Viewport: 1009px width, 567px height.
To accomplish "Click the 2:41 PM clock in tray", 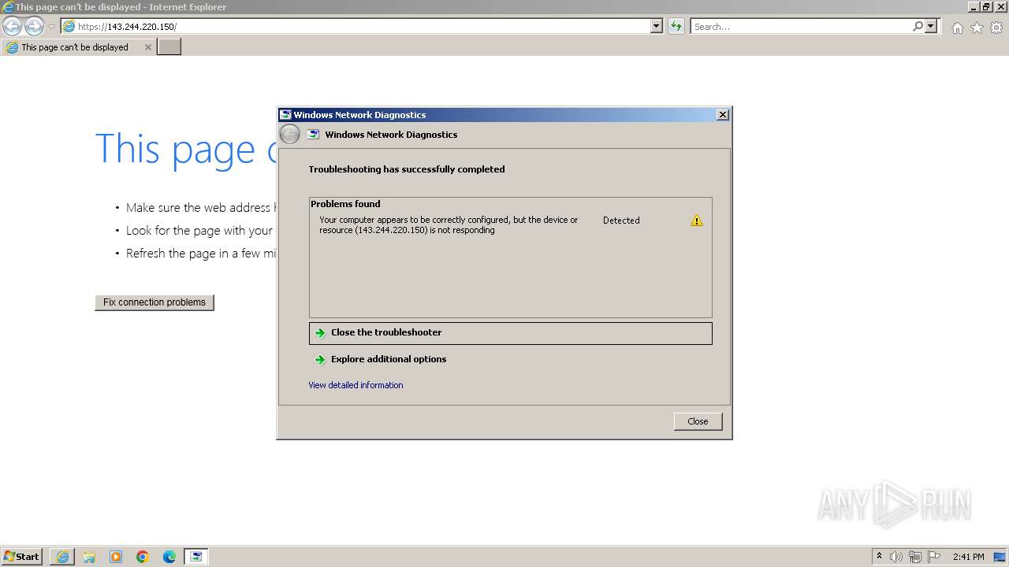I will 968,557.
